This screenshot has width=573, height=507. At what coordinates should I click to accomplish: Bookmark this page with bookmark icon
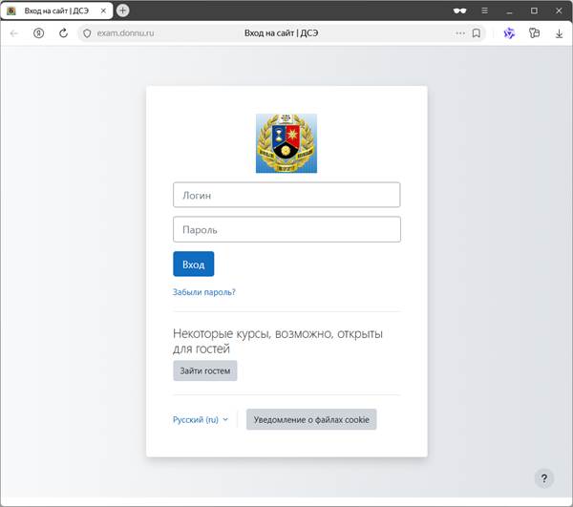[477, 33]
